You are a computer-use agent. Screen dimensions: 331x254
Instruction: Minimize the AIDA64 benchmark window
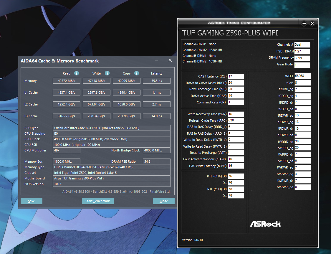click(x=157, y=60)
